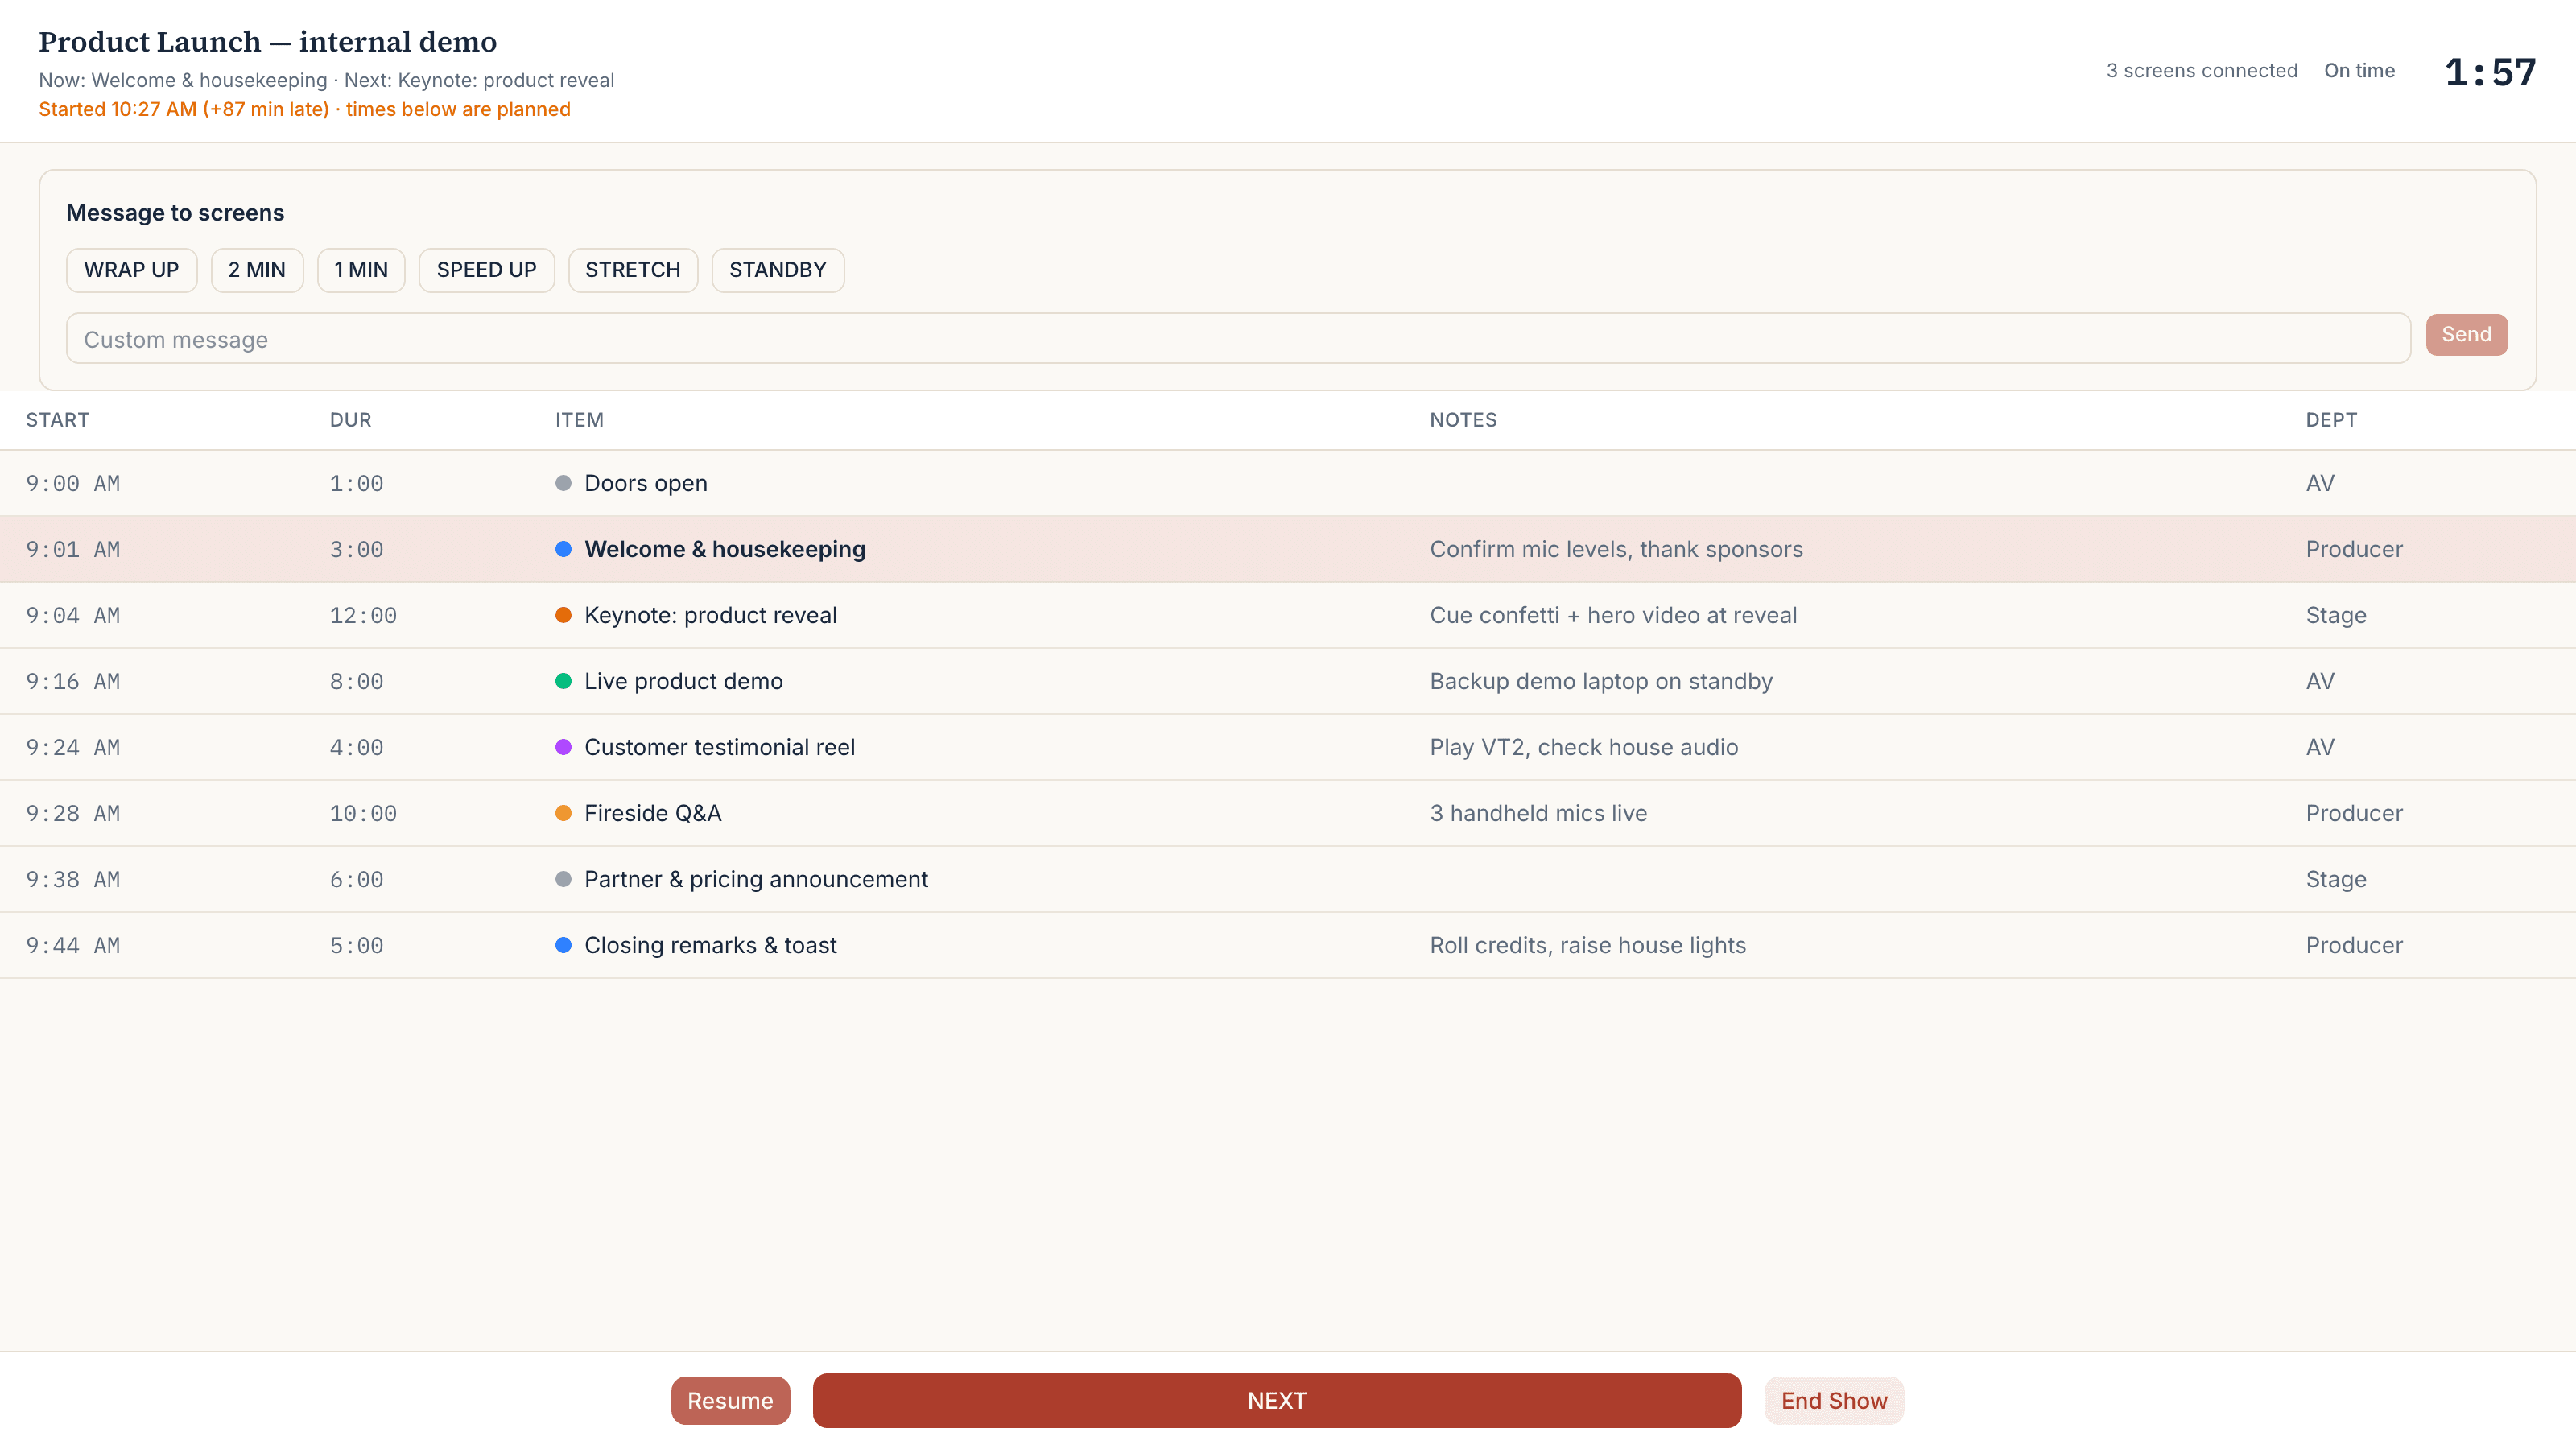Viewport: 2576px width, 1449px height.
Task: Click the ITEM column header
Action: pos(580,420)
